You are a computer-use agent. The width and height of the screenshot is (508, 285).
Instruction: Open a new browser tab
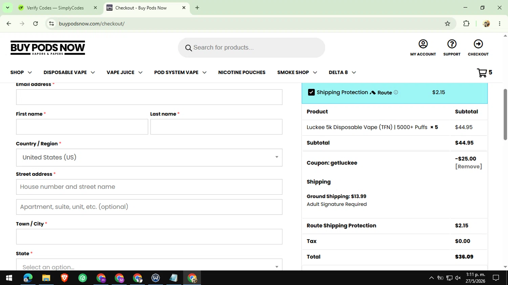[x=197, y=8]
